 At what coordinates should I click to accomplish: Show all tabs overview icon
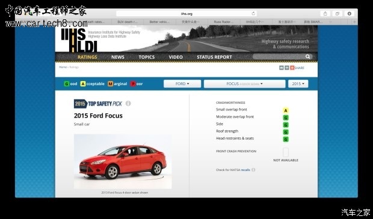(x=337, y=14)
